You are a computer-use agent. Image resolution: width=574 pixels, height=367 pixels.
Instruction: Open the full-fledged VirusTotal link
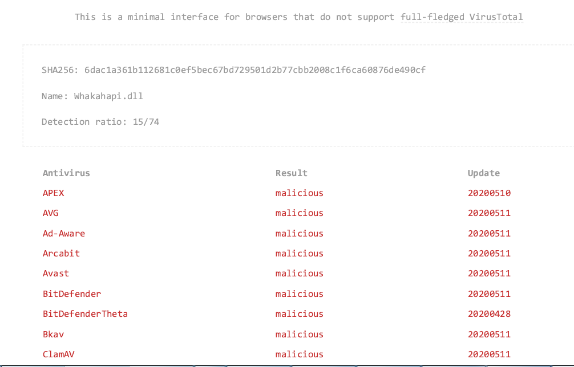coord(462,17)
